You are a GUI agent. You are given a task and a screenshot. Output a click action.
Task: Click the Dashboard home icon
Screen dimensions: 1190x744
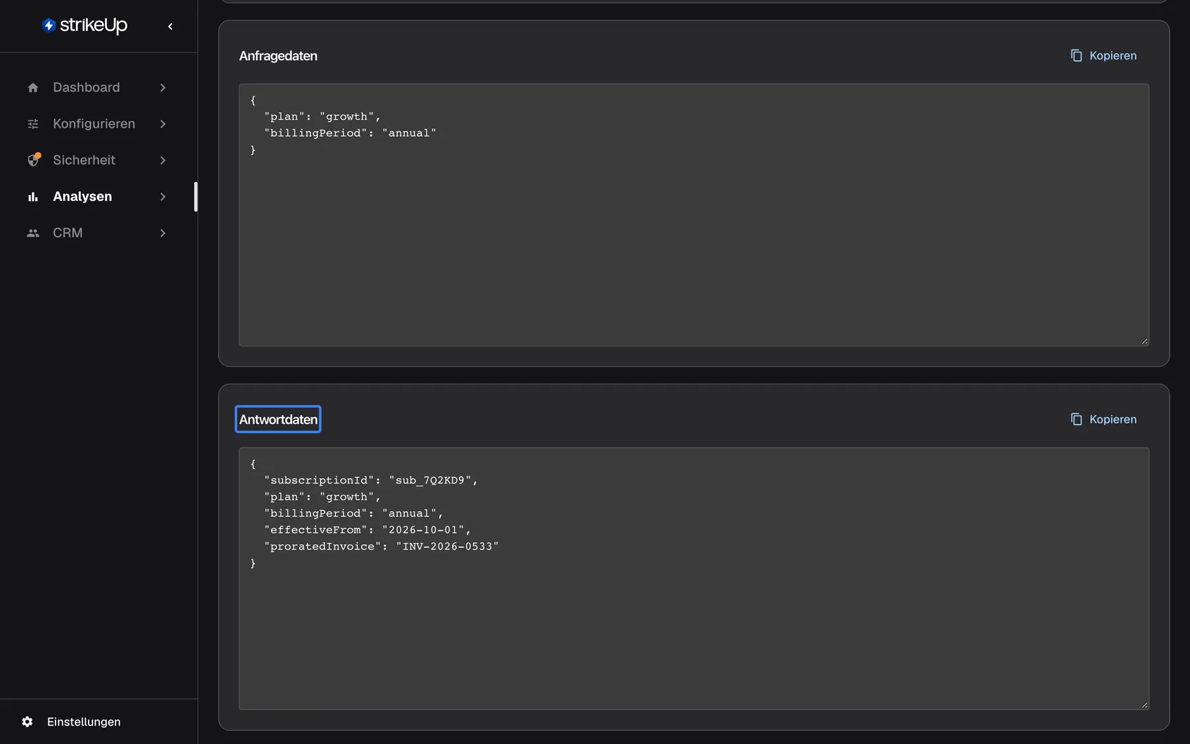[x=33, y=87]
